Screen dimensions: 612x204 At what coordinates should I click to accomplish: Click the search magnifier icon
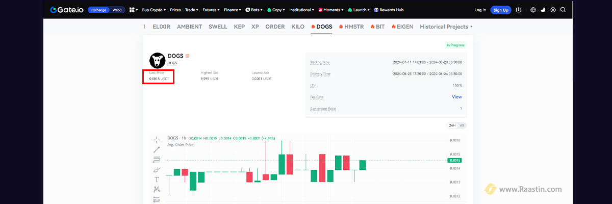563,10
